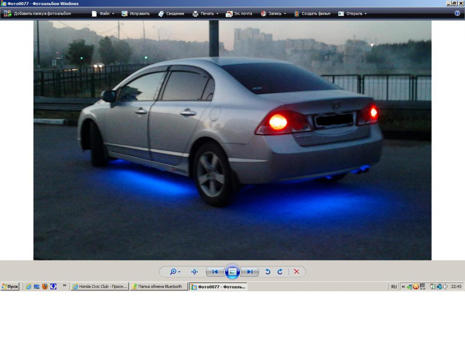This screenshot has width=465, height=340.
Task: Fit the photo to the window
Action: click(x=195, y=272)
